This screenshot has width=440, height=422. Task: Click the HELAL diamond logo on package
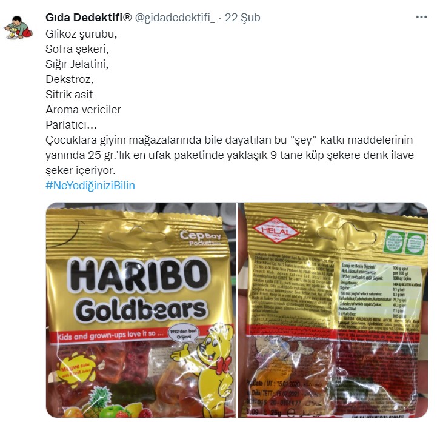pos(276,231)
